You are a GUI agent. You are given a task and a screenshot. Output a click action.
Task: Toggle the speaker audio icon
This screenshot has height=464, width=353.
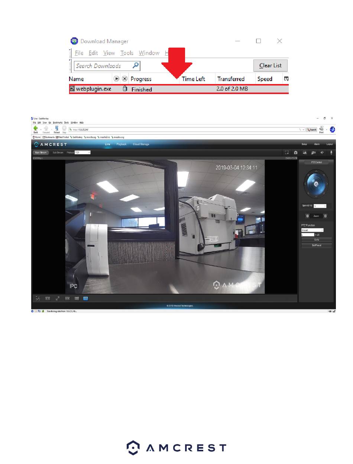322,152
